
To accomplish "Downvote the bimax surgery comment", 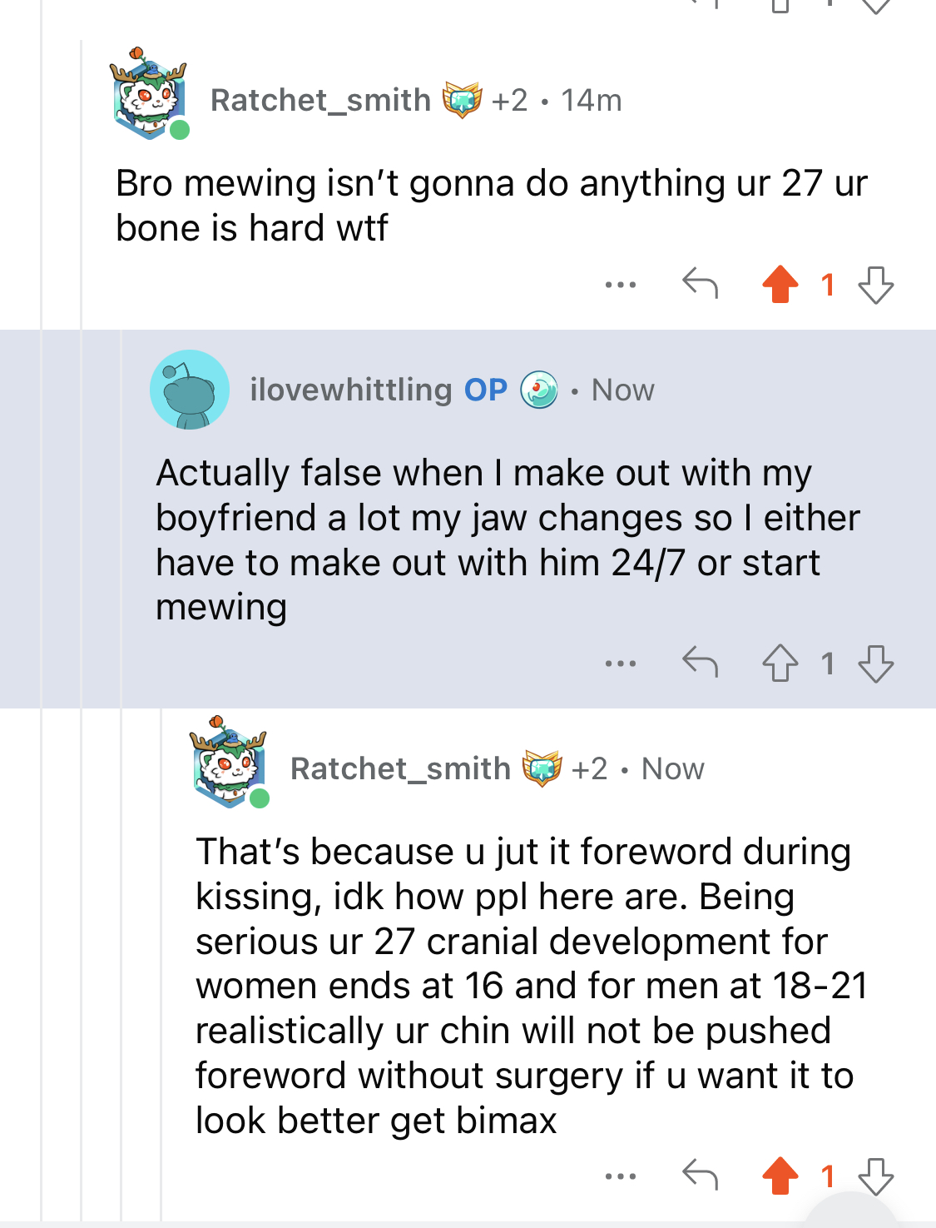I will [x=876, y=1176].
